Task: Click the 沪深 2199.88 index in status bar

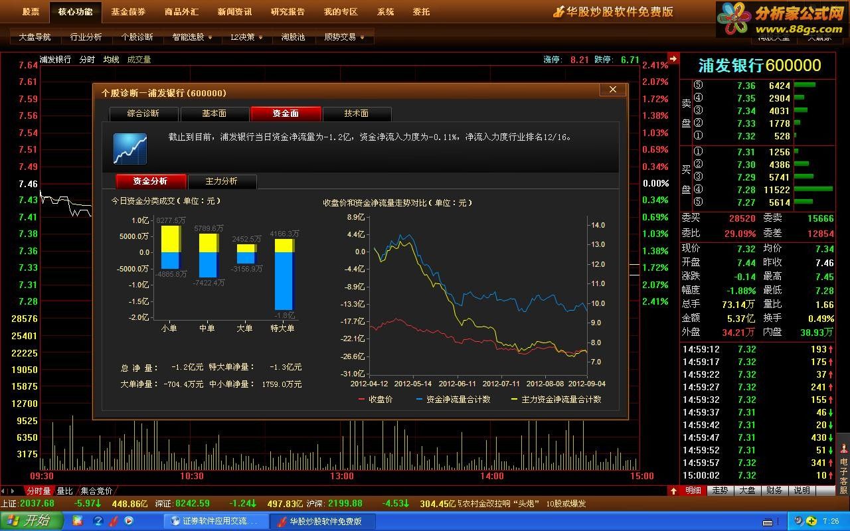Action: [x=334, y=504]
